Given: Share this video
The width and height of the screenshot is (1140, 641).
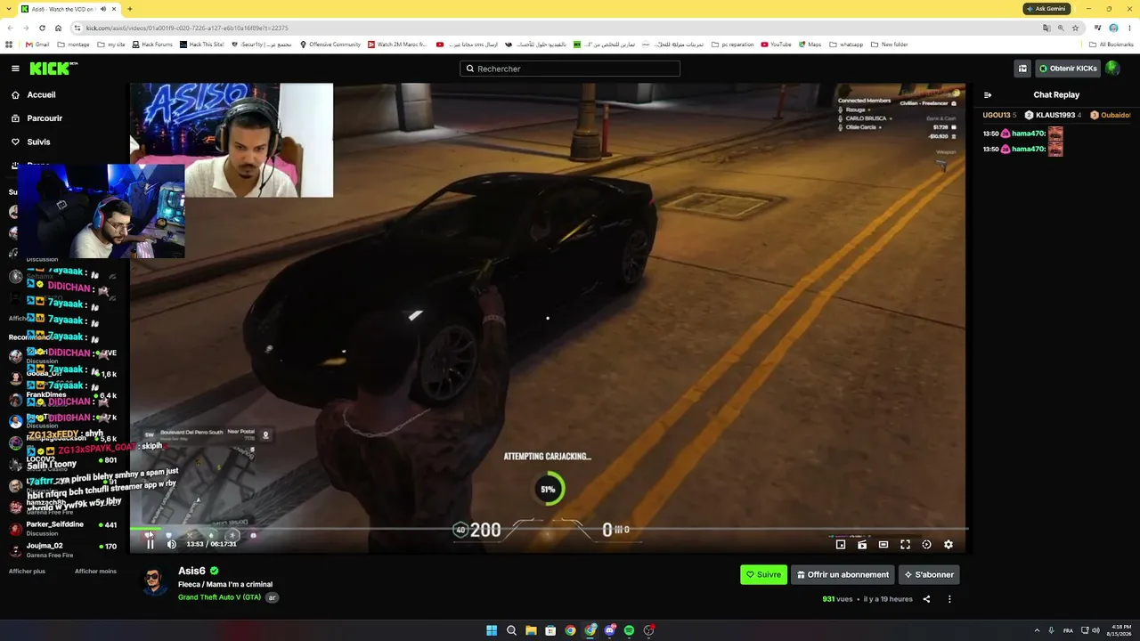Looking at the screenshot, I should point(926,599).
